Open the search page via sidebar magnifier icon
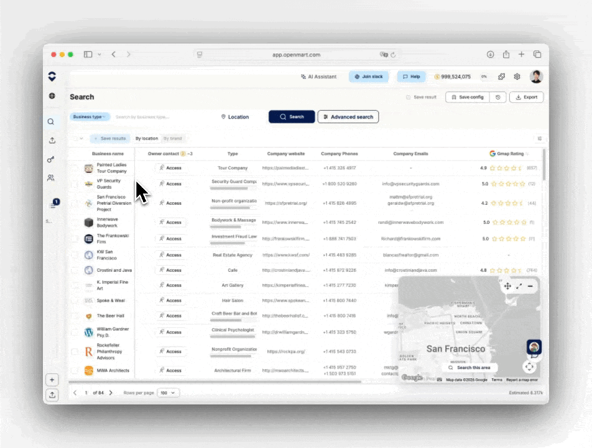This screenshot has width=592, height=448. (50, 121)
